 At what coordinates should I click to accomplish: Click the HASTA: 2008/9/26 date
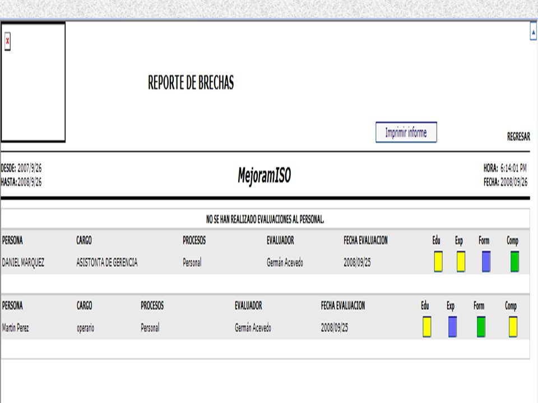click(x=21, y=182)
